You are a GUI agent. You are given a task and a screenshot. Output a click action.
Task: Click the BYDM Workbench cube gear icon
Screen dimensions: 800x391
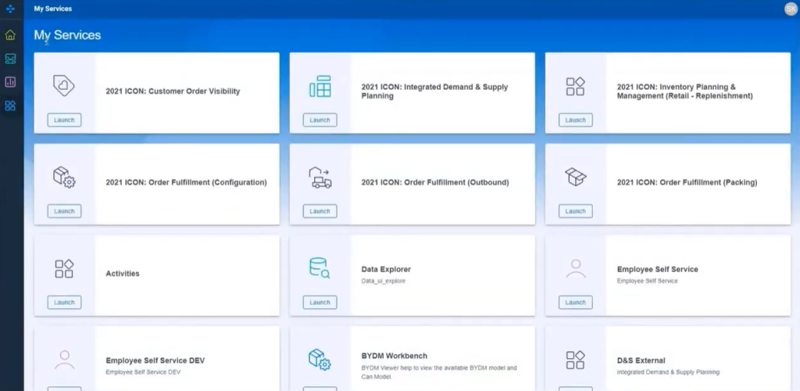(x=320, y=360)
